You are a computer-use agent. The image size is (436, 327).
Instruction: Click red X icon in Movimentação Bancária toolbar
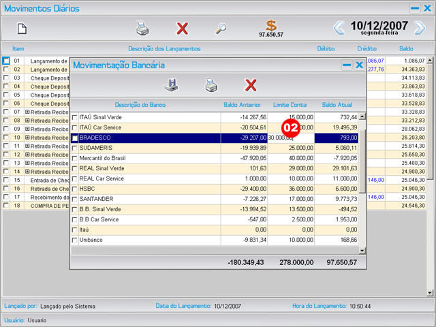251,85
